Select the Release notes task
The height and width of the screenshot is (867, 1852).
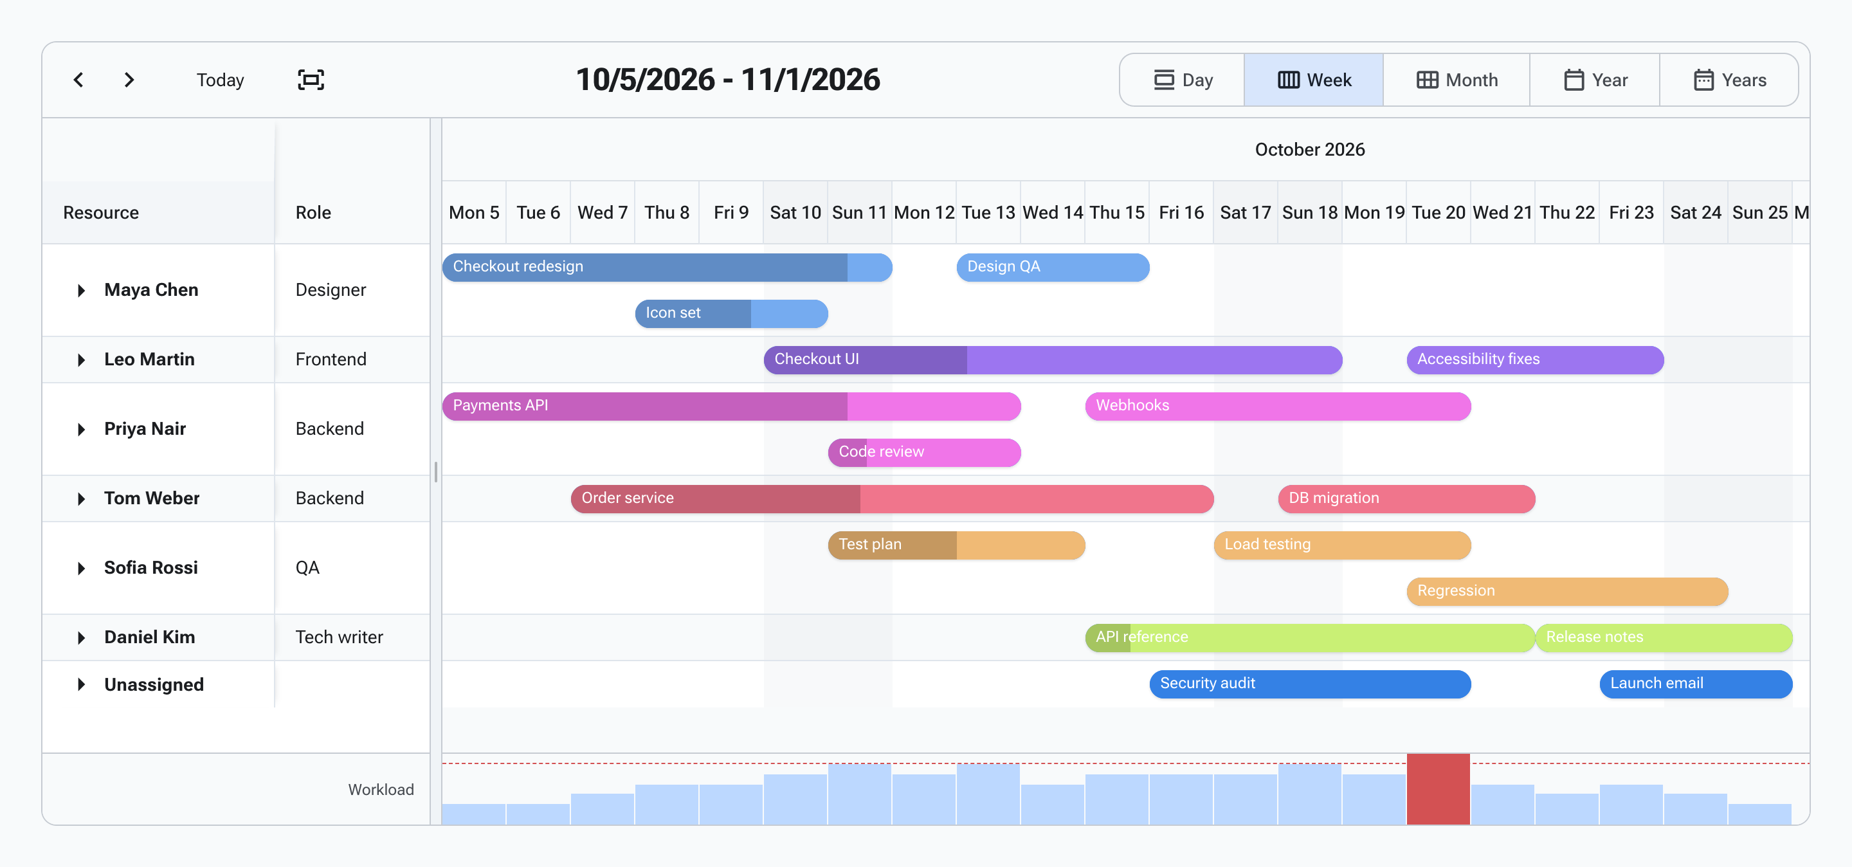[x=1664, y=637]
